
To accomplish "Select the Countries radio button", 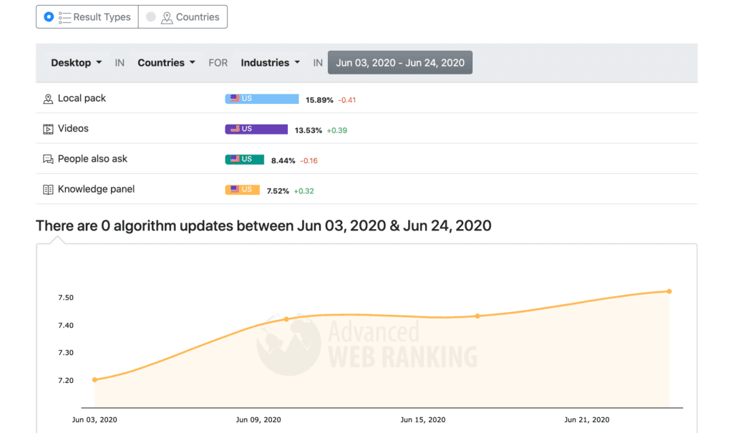I will click(150, 17).
